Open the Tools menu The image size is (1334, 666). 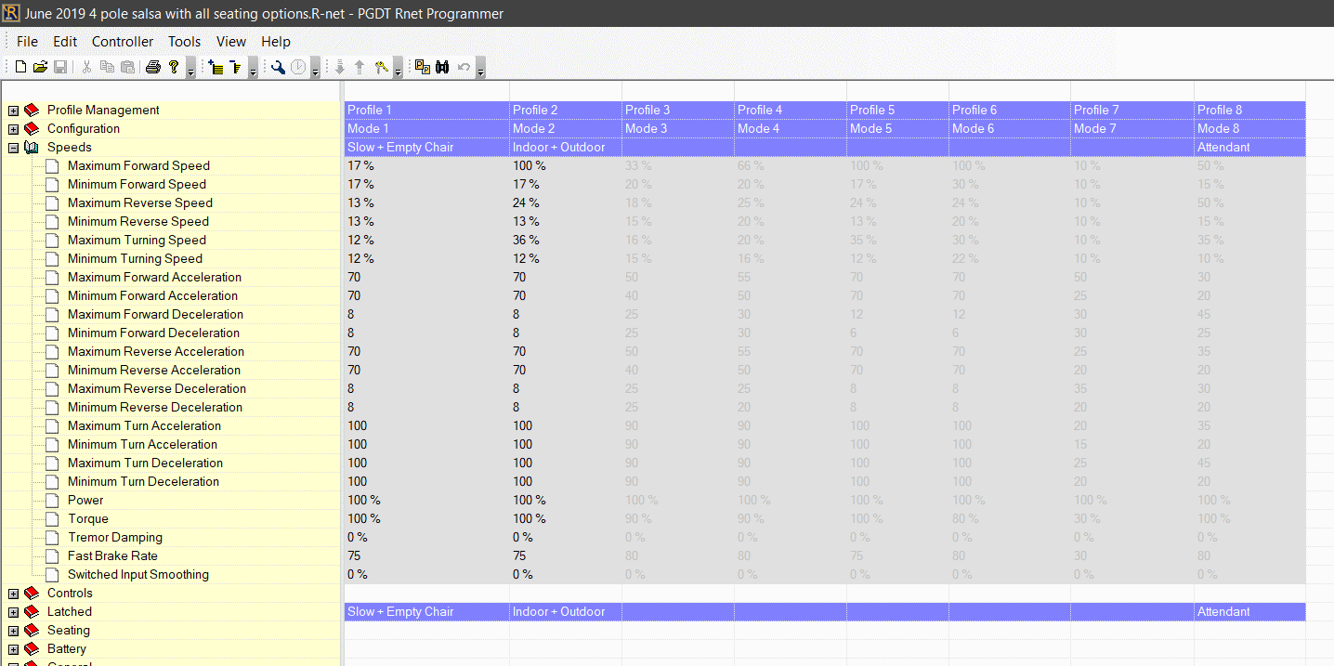184,42
